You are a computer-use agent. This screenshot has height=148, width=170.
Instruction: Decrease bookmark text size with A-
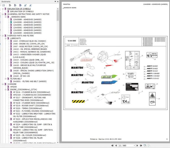[x=31, y=5]
